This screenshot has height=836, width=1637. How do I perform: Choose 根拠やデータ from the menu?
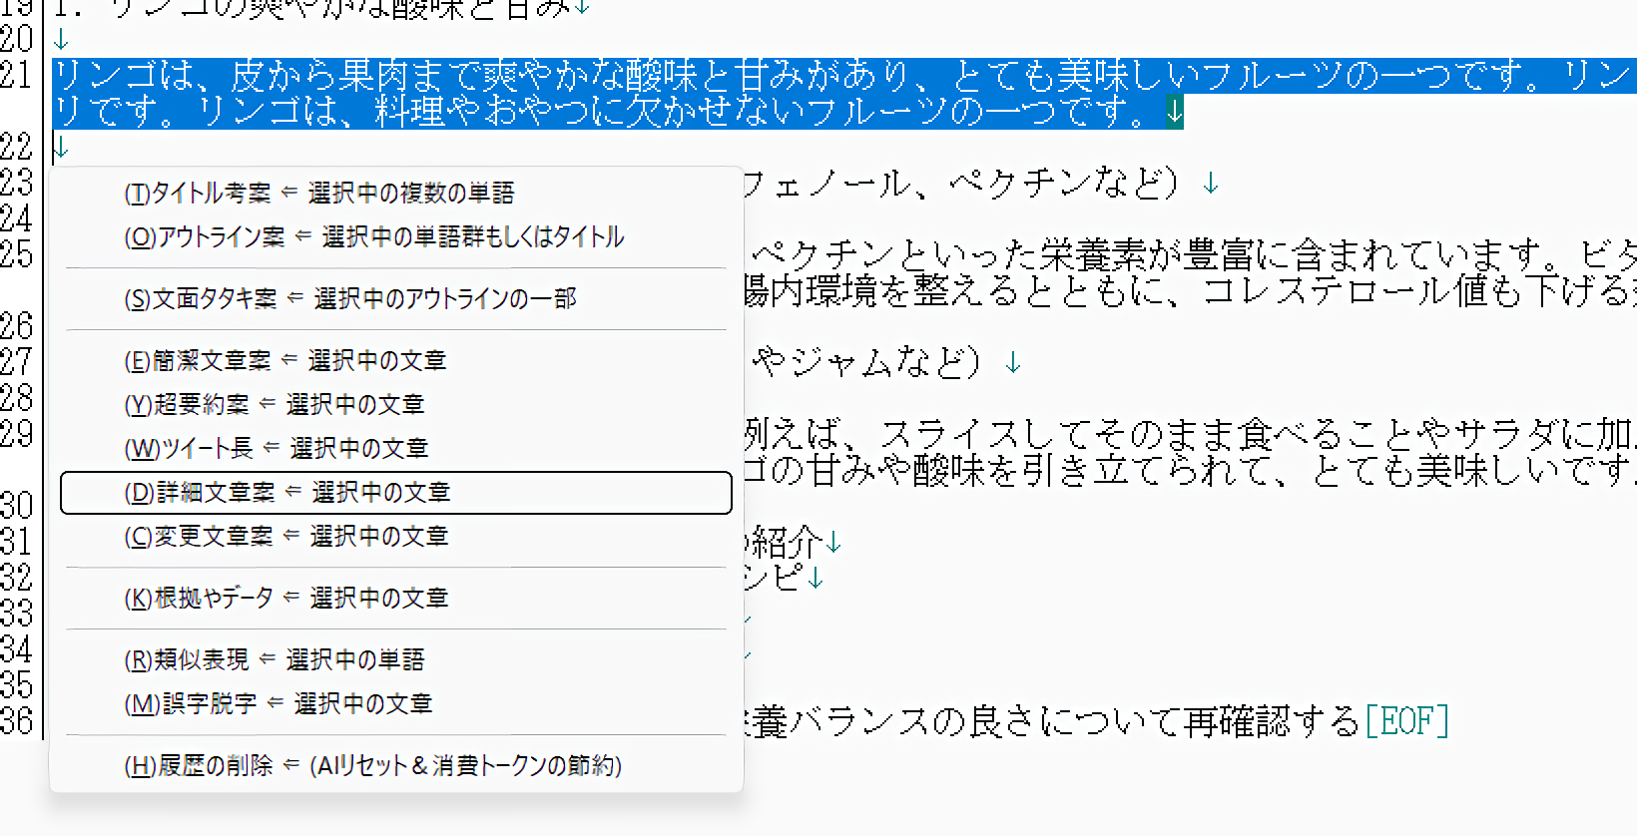(x=285, y=598)
